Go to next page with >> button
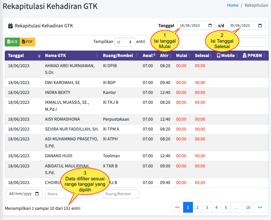Image resolution: width=271 pixels, height=220 pixels. [260, 207]
